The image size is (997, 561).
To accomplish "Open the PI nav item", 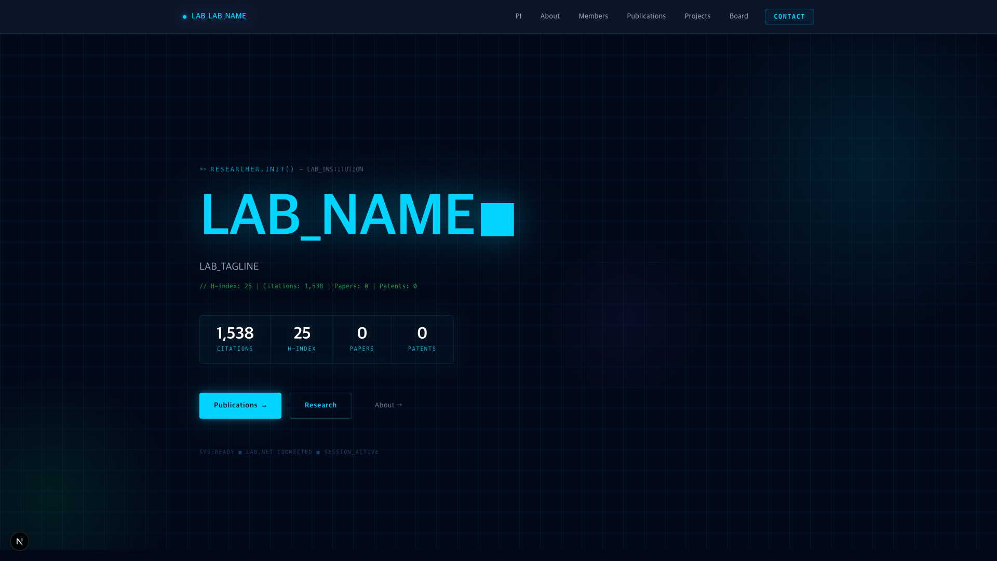I will click(x=518, y=16).
